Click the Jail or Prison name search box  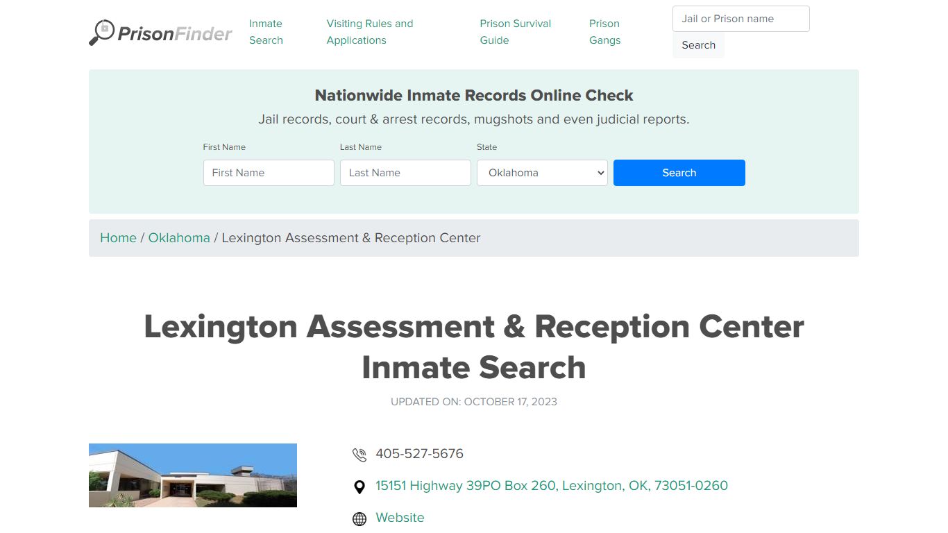741,19
